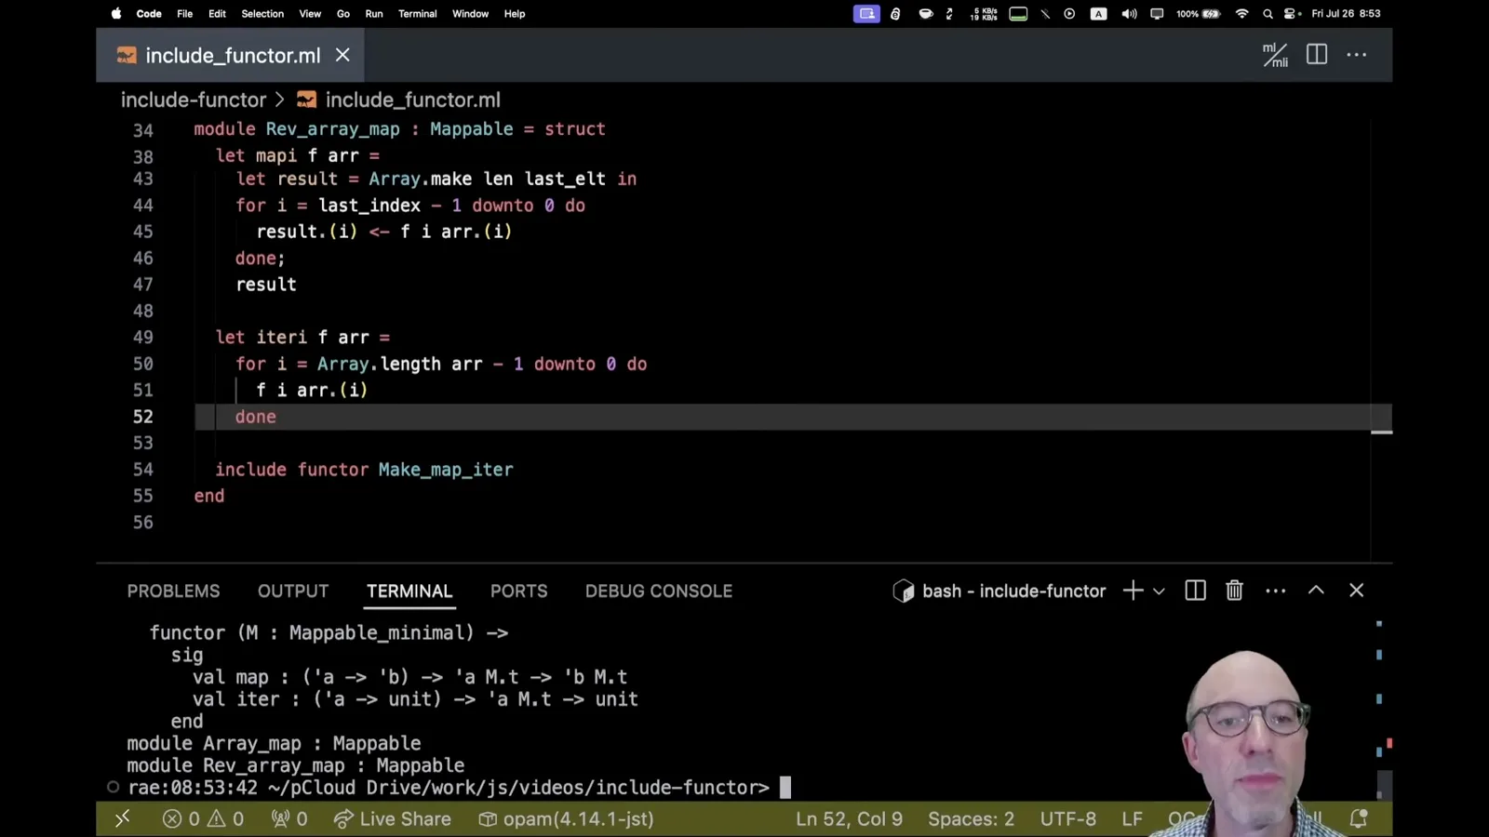
Task: Place cursor on 'include functor Make_map_iter' line
Action: (x=364, y=470)
